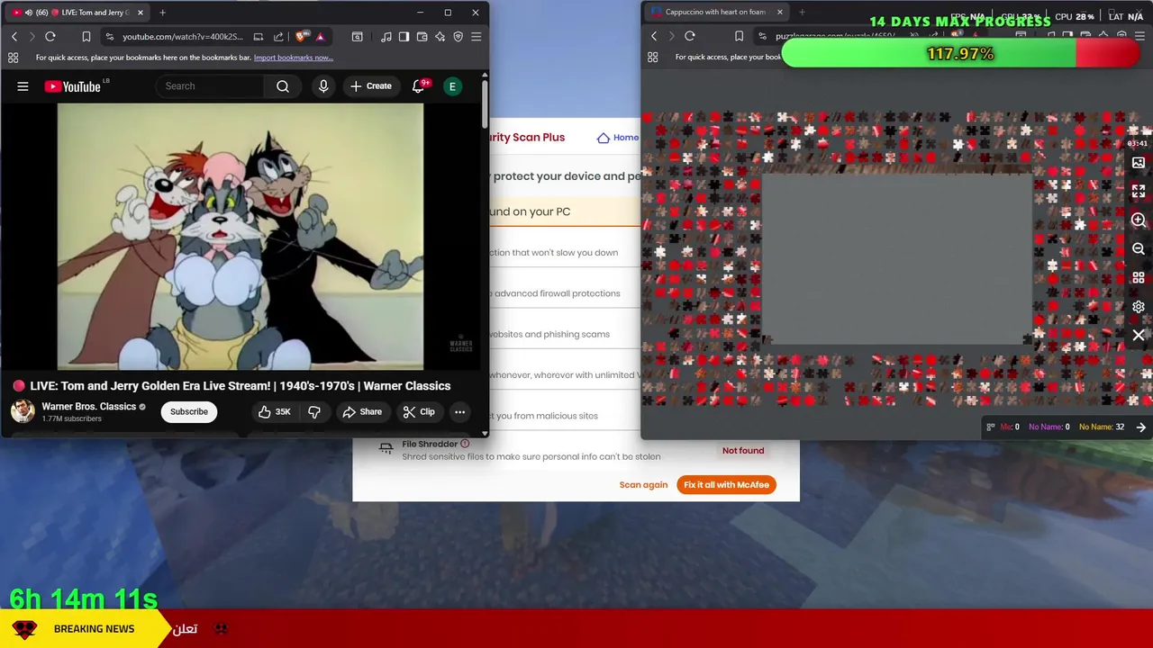
Task: Click the 'Not found' status for File Shredder
Action: click(x=743, y=451)
